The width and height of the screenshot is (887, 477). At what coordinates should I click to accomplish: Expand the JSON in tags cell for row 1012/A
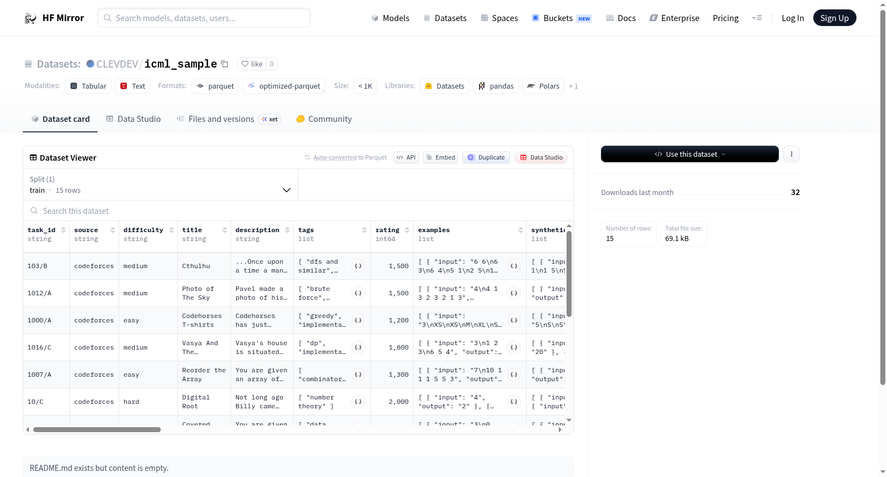click(358, 293)
